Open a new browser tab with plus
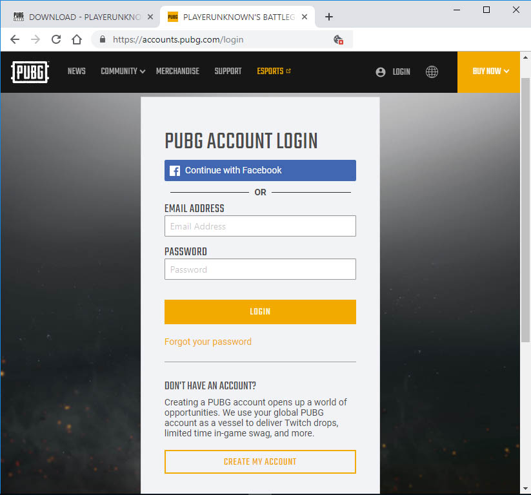The height and width of the screenshot is (495, 531). pyautogui.click(x=328, y=17)
